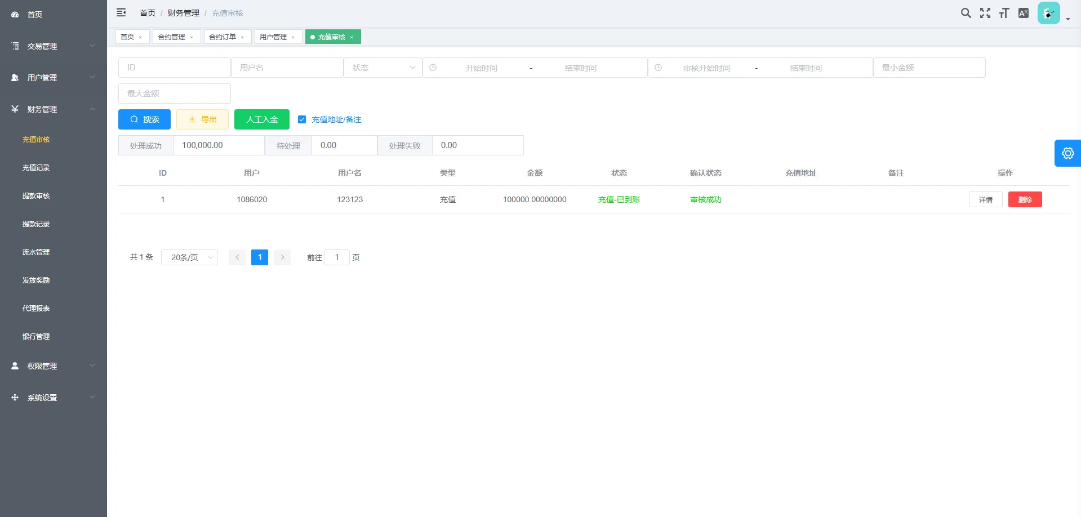Toggle fullscreen with expand icon
The height and width of the screenshot is (517, 1081).
pyautogui.click(x=985, y=12)
